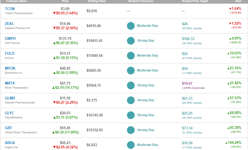Open the ZEAL ticker symbol link

[9, 24]
